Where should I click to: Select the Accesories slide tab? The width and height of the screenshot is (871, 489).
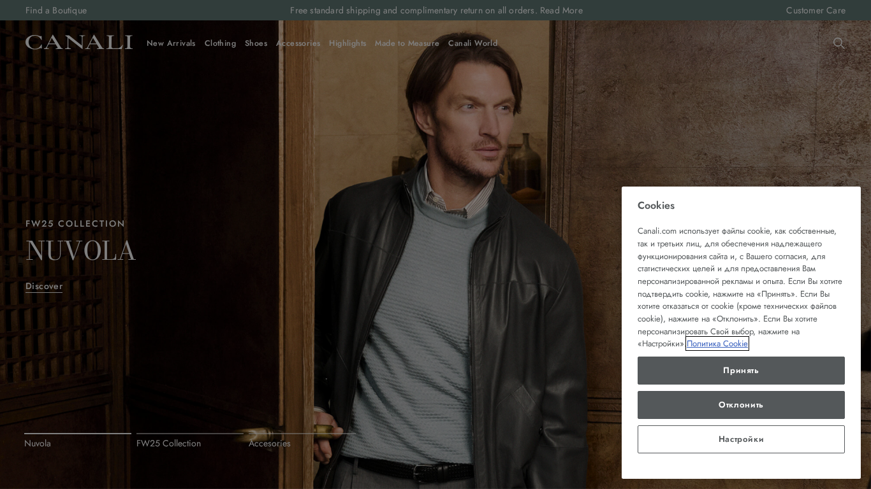coord(302,442)
